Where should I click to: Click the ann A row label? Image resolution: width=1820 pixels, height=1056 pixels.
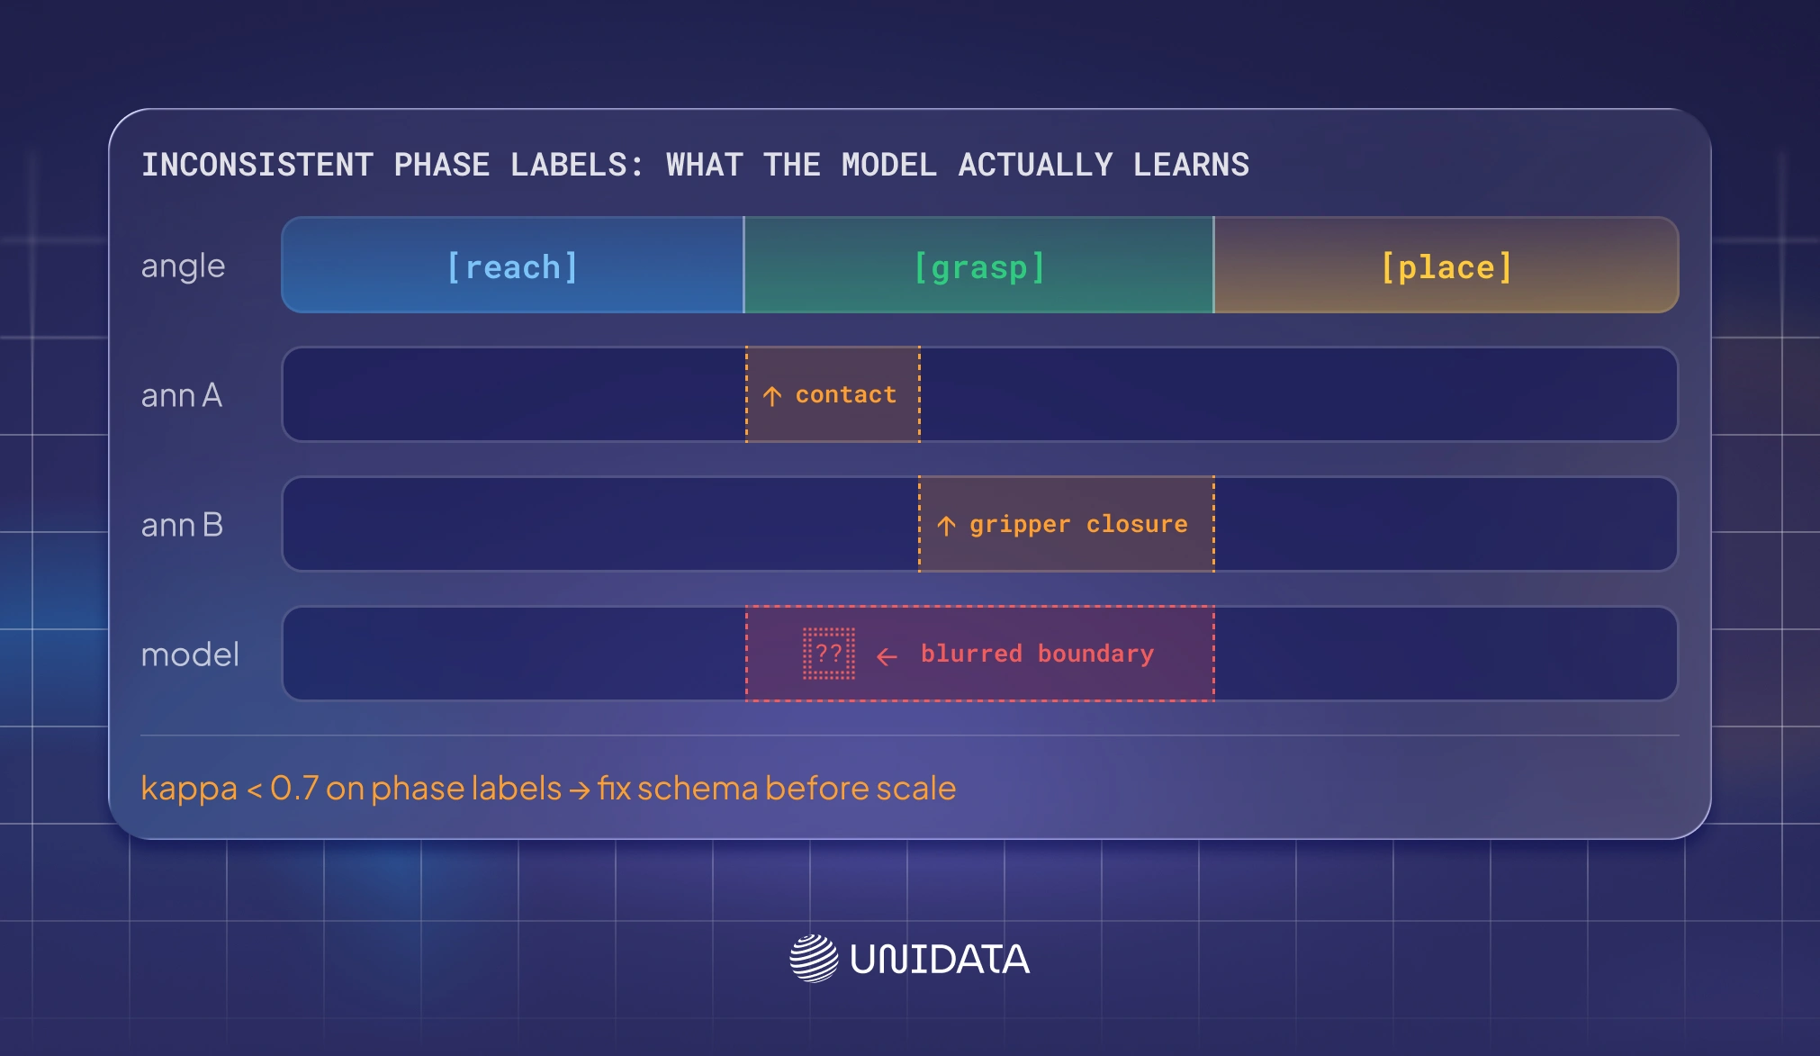tap(181, 395)
